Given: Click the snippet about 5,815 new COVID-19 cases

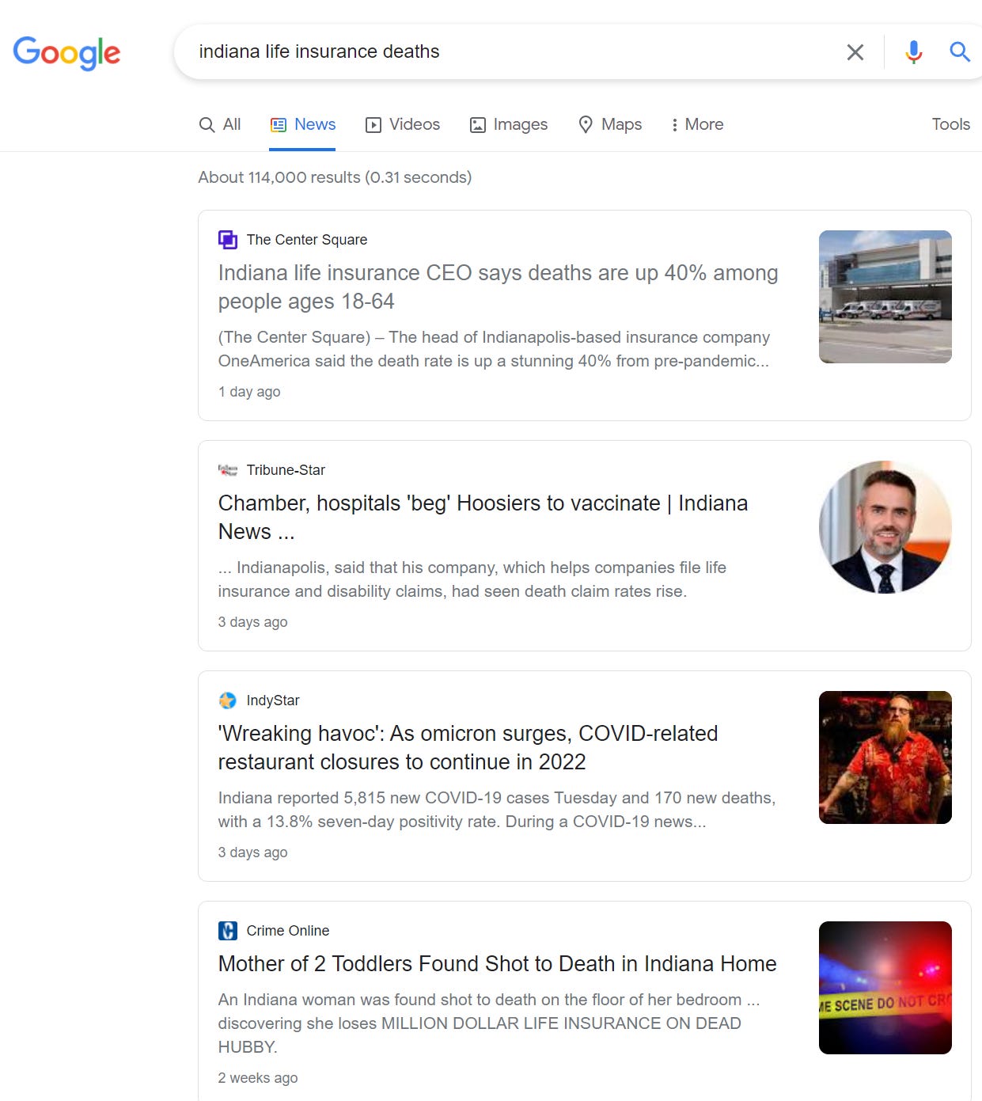Looking at the screenshot, I should coord(497,810).
